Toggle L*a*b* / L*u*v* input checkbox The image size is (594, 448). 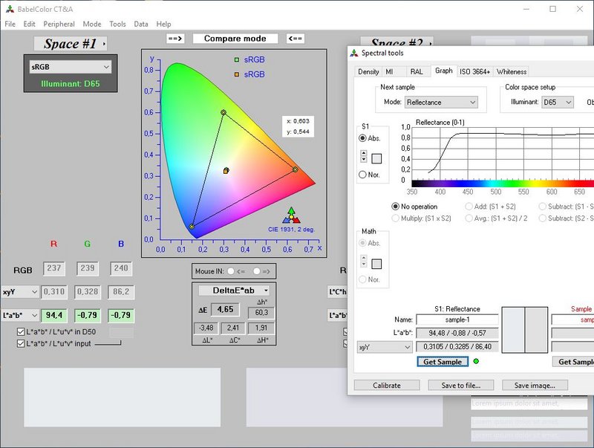pyautogui.click(x=21, y=344)
